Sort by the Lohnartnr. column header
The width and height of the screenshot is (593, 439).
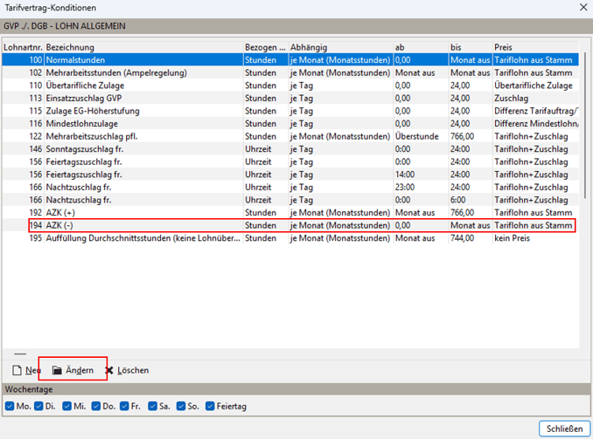[x=23, y=47]
